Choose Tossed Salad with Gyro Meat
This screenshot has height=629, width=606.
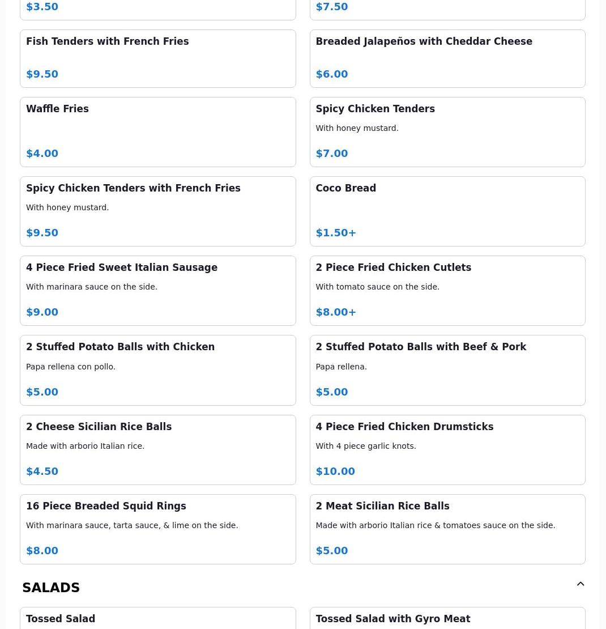(447, 619)
